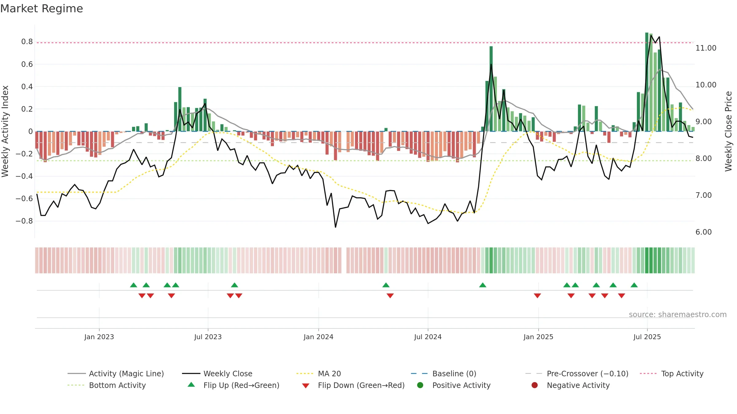This screenshot has height=414, width=737.
Task: Click the black Weekly Close line sample in legend
Action: pyautogui.click(x=191, y=374)
